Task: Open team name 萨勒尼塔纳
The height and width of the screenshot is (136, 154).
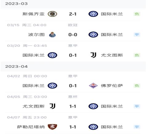Action: click(x=31, y=127)
